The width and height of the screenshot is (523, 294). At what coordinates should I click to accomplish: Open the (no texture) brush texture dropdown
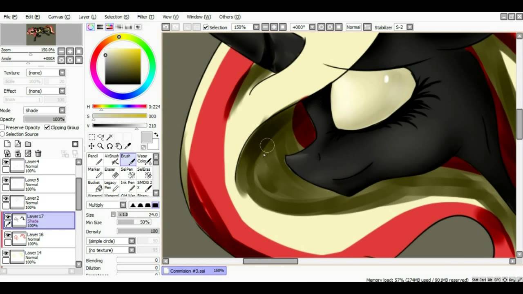111,250
